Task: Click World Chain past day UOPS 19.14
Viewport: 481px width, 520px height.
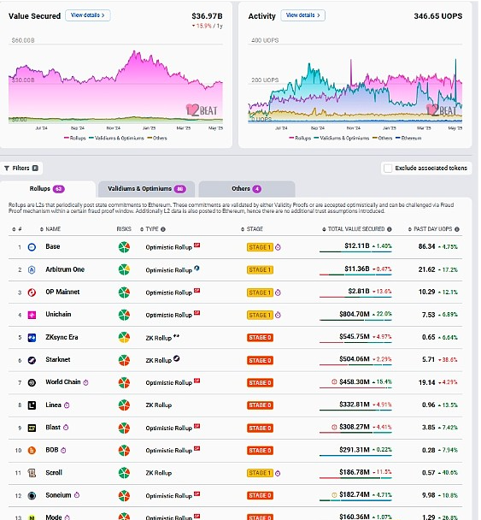Action: tap(426, 382)
